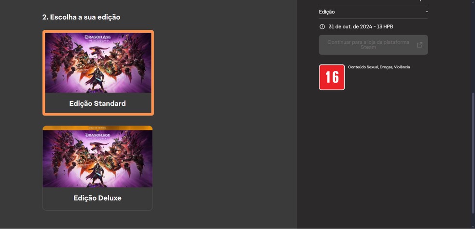Click the red age 16 rating badge
Image resolution: width=475 pixels, height=229 pixels.
point(332,77)
